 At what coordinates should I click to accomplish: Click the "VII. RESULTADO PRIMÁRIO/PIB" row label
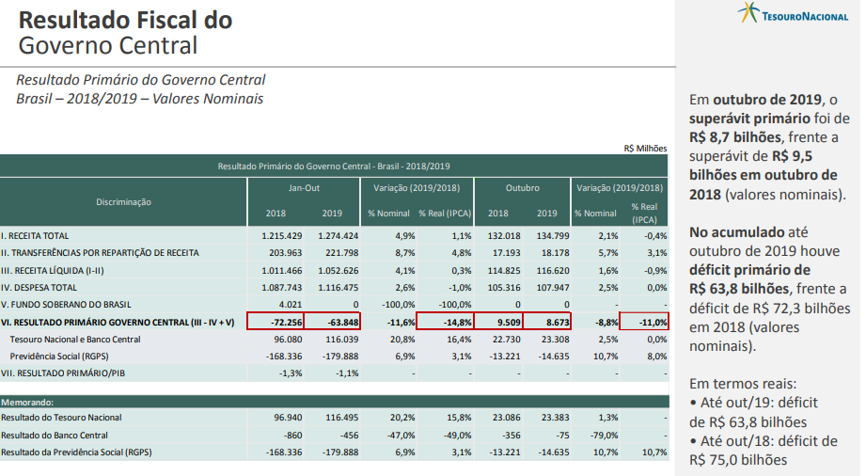[x=63, y=374]
